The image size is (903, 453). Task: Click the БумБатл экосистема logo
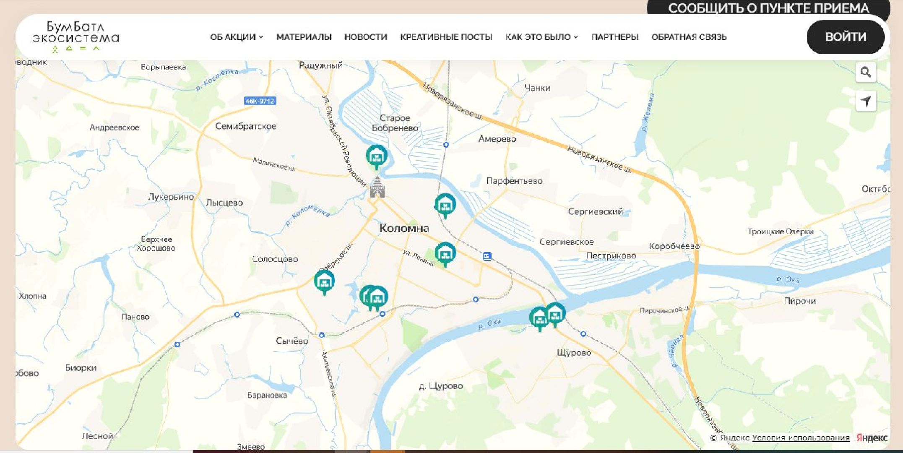click(x=76, y=37)
